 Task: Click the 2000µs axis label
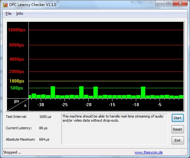click(17, 71)
